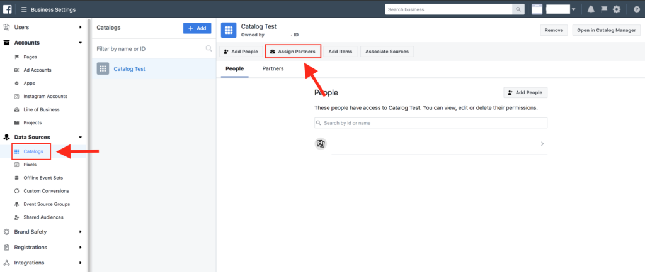Click the Assign Partners button
The width and height of the screenshot is (645, 272).
[293, 52]
